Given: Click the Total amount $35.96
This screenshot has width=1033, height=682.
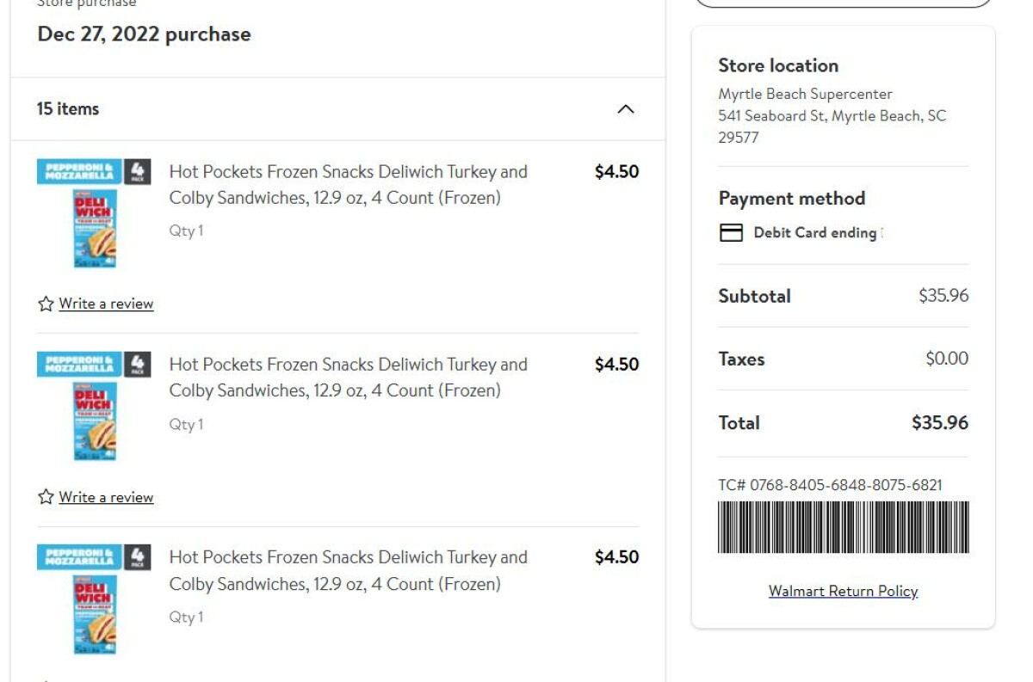Looking at the screenshot, I should [x=940, y=422].
